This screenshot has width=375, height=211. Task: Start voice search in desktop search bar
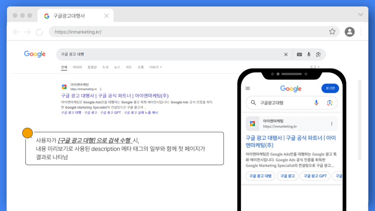pyautogui.click(x=309, y=55)
